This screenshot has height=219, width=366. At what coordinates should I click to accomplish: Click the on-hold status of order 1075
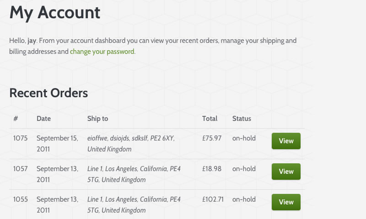pyautogui.click(x=244, y=138)
